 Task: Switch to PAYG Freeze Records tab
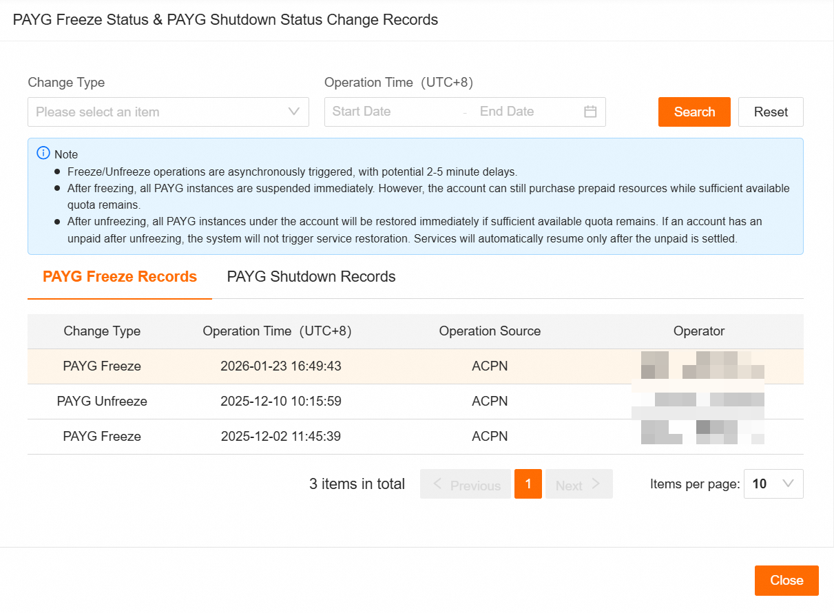pyautogui.click(x=120, y=277)
